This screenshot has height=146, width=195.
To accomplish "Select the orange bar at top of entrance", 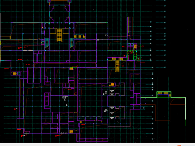I will tap(59, 0).
